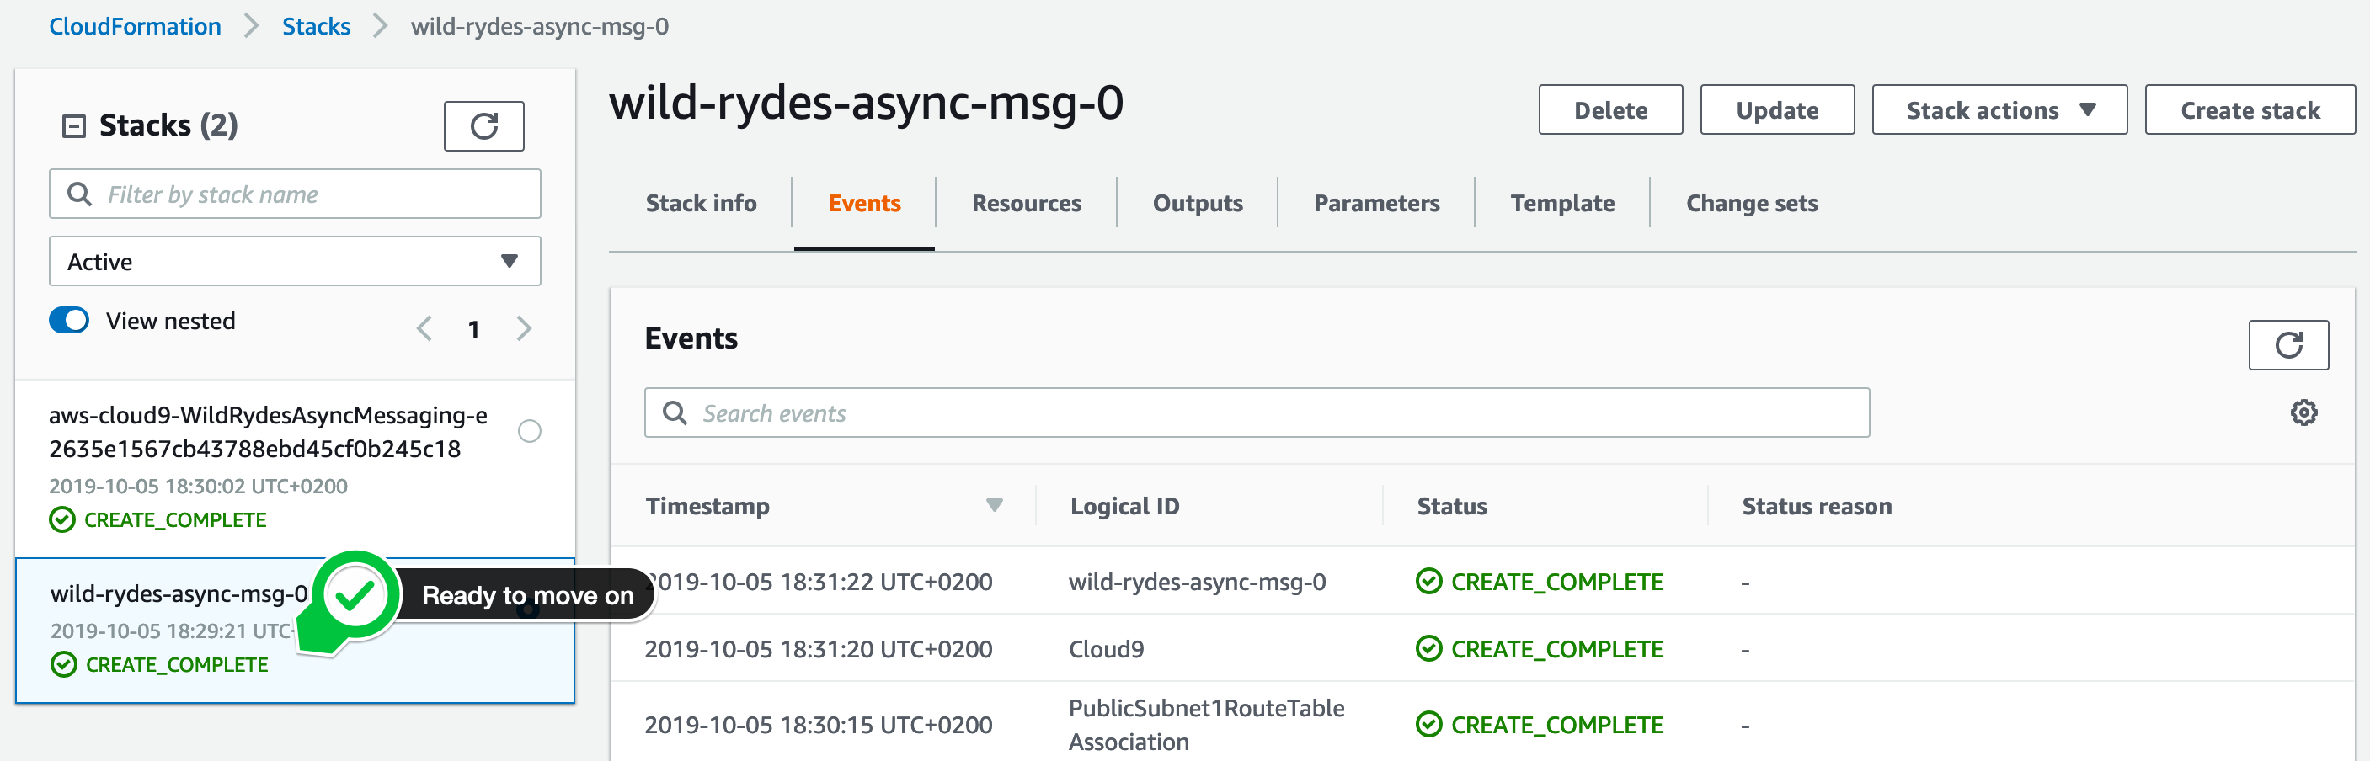
Task: Click the Timestamp column header label
Action: [x=707, y=505]
